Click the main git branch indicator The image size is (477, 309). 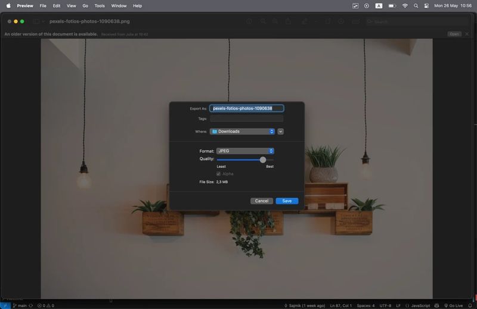click(20, 305)
